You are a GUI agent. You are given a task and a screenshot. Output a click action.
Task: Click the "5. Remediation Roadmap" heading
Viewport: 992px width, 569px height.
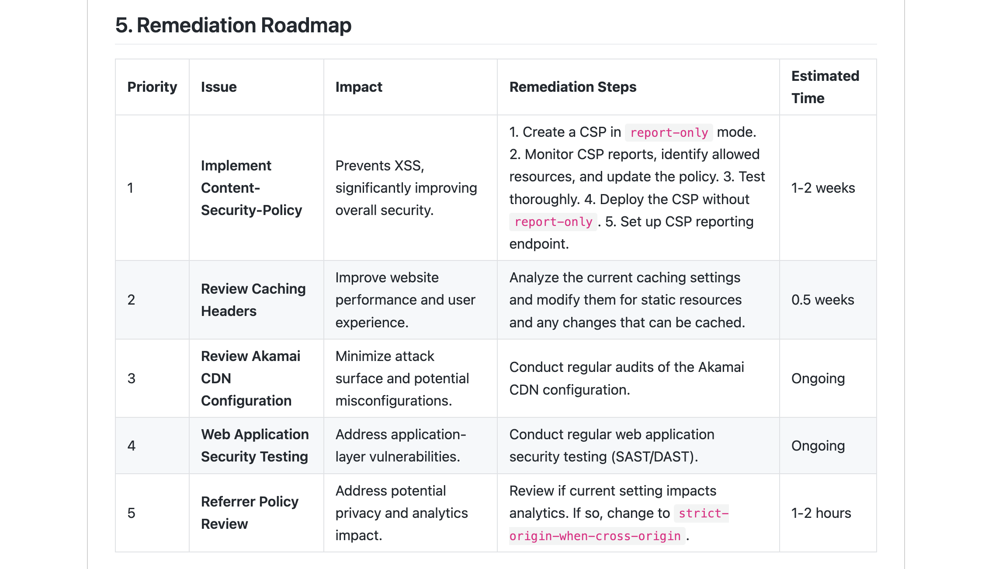tap(233, 25)
